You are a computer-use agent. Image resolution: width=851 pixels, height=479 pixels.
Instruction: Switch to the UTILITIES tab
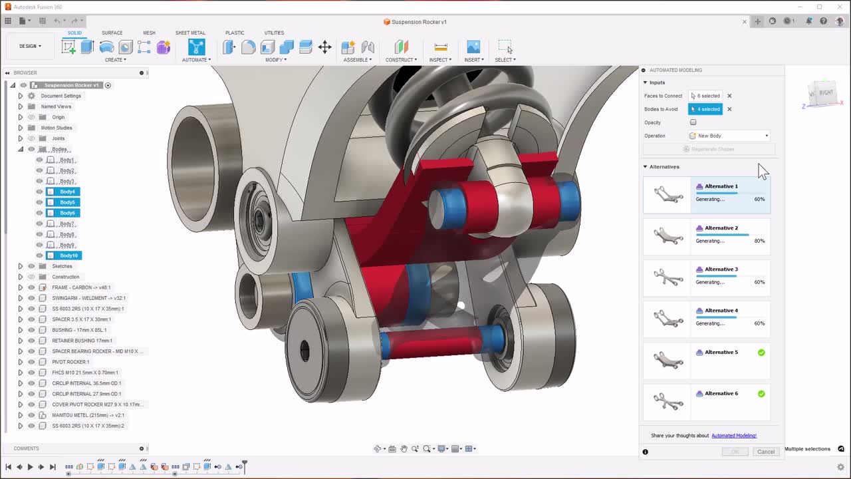(x=274, y=33)
